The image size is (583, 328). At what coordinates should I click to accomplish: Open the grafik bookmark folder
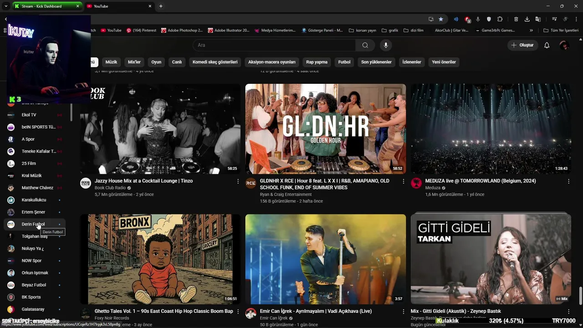pos(390,31)
